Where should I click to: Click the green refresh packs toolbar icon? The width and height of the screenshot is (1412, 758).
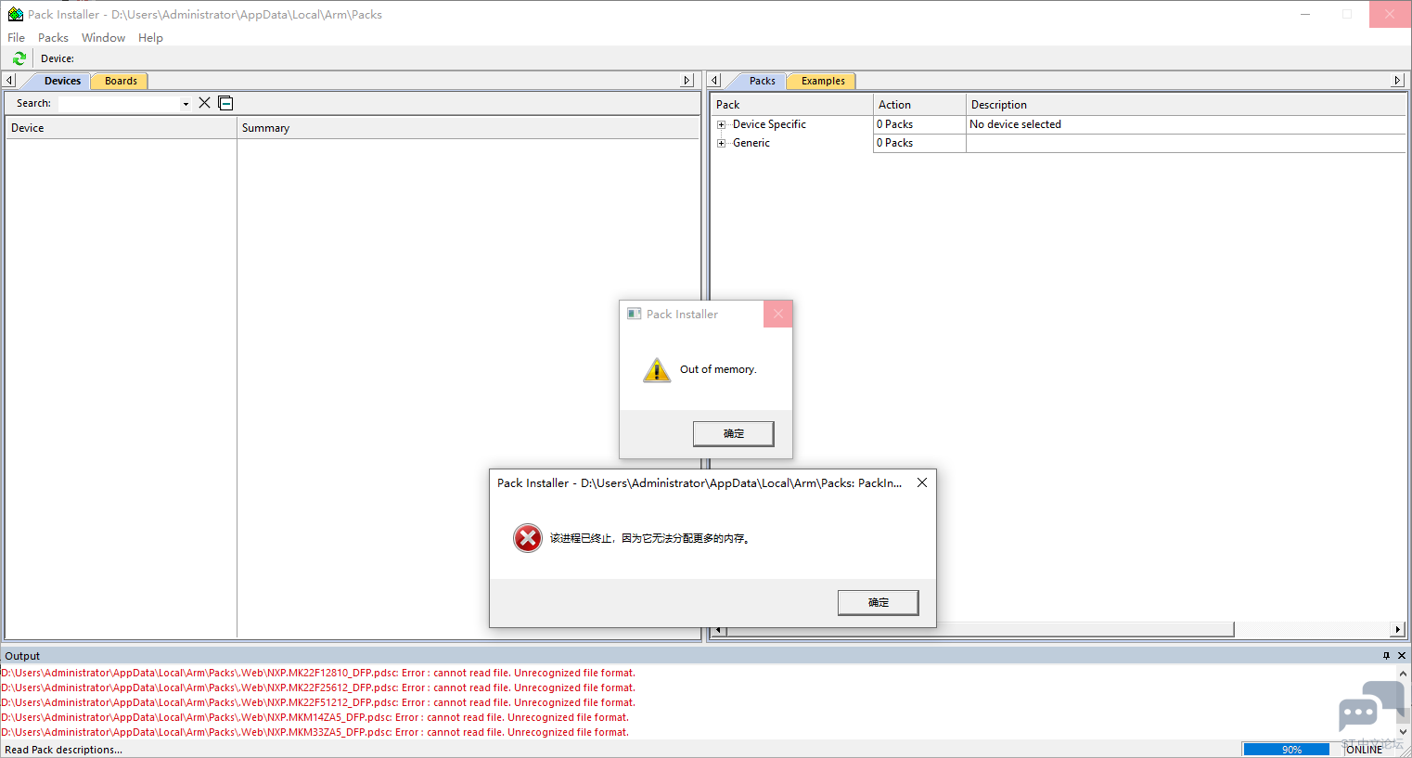pos(19,58)
